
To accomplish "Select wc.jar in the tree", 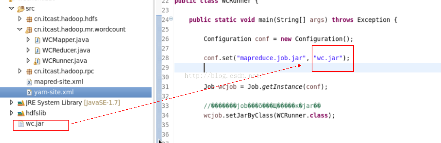I will [35, 124].
